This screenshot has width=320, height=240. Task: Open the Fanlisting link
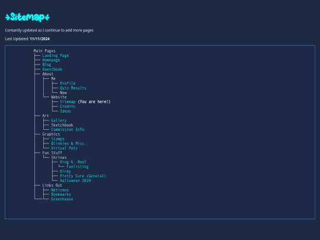pyautogui.click(x=78, y=167)
